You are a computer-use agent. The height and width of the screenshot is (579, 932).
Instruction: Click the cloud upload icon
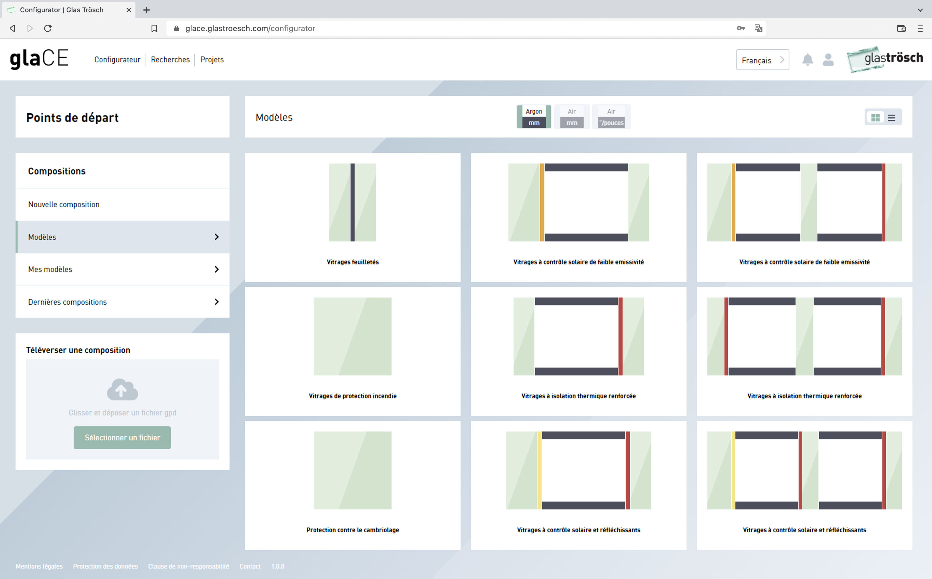coord(122,389)
